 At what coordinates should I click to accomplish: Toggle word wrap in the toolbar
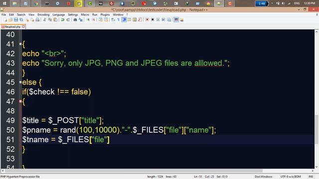pyautogui.click(x=113, y=20)
